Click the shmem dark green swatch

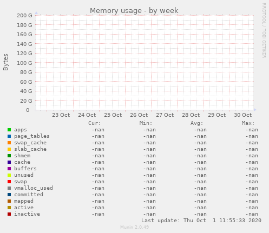(9, 156)
